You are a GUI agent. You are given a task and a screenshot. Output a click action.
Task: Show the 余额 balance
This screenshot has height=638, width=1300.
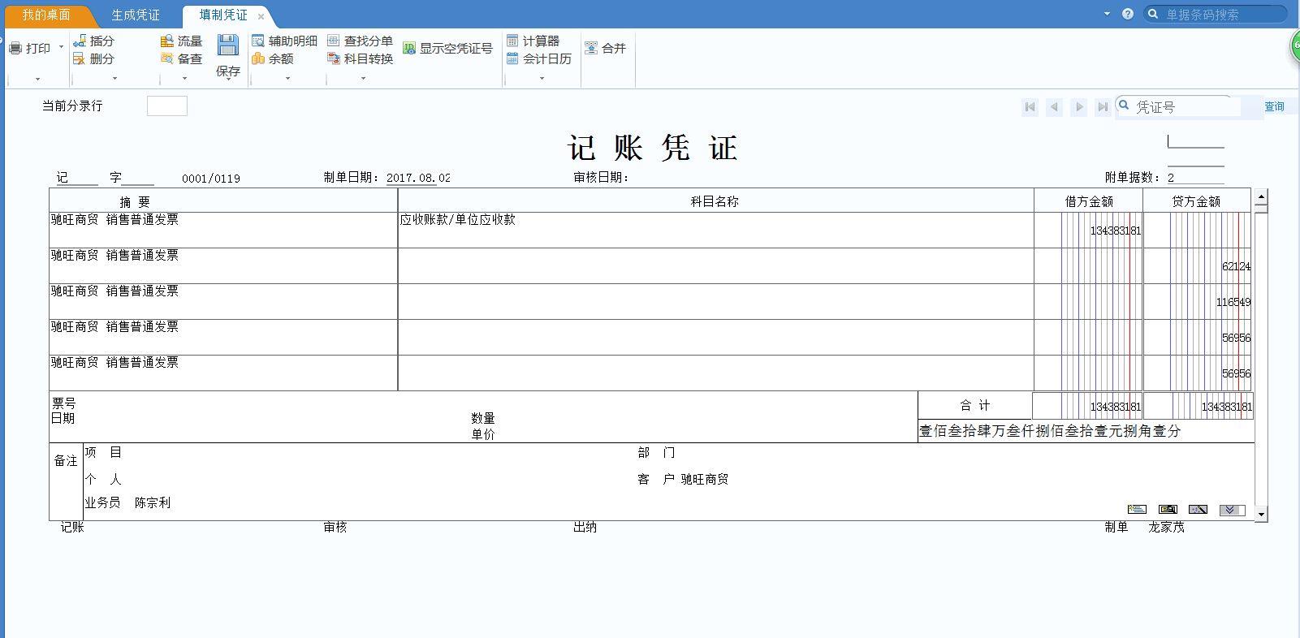click(272, 58)
